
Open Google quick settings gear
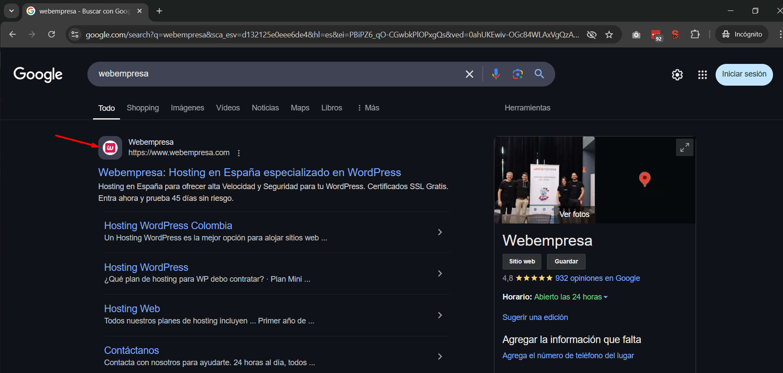tap(677, 75)
